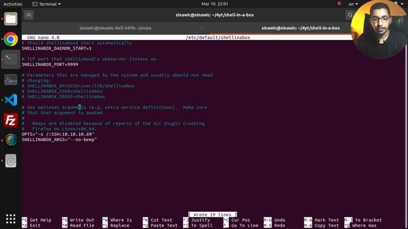Click the terminal window title sinawic@sinawic

point(215,15)
